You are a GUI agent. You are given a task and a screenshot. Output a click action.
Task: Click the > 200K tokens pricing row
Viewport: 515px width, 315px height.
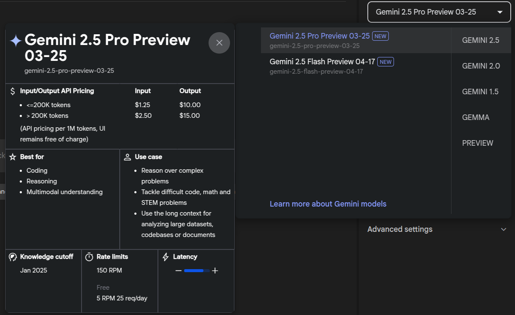[47, 116]
